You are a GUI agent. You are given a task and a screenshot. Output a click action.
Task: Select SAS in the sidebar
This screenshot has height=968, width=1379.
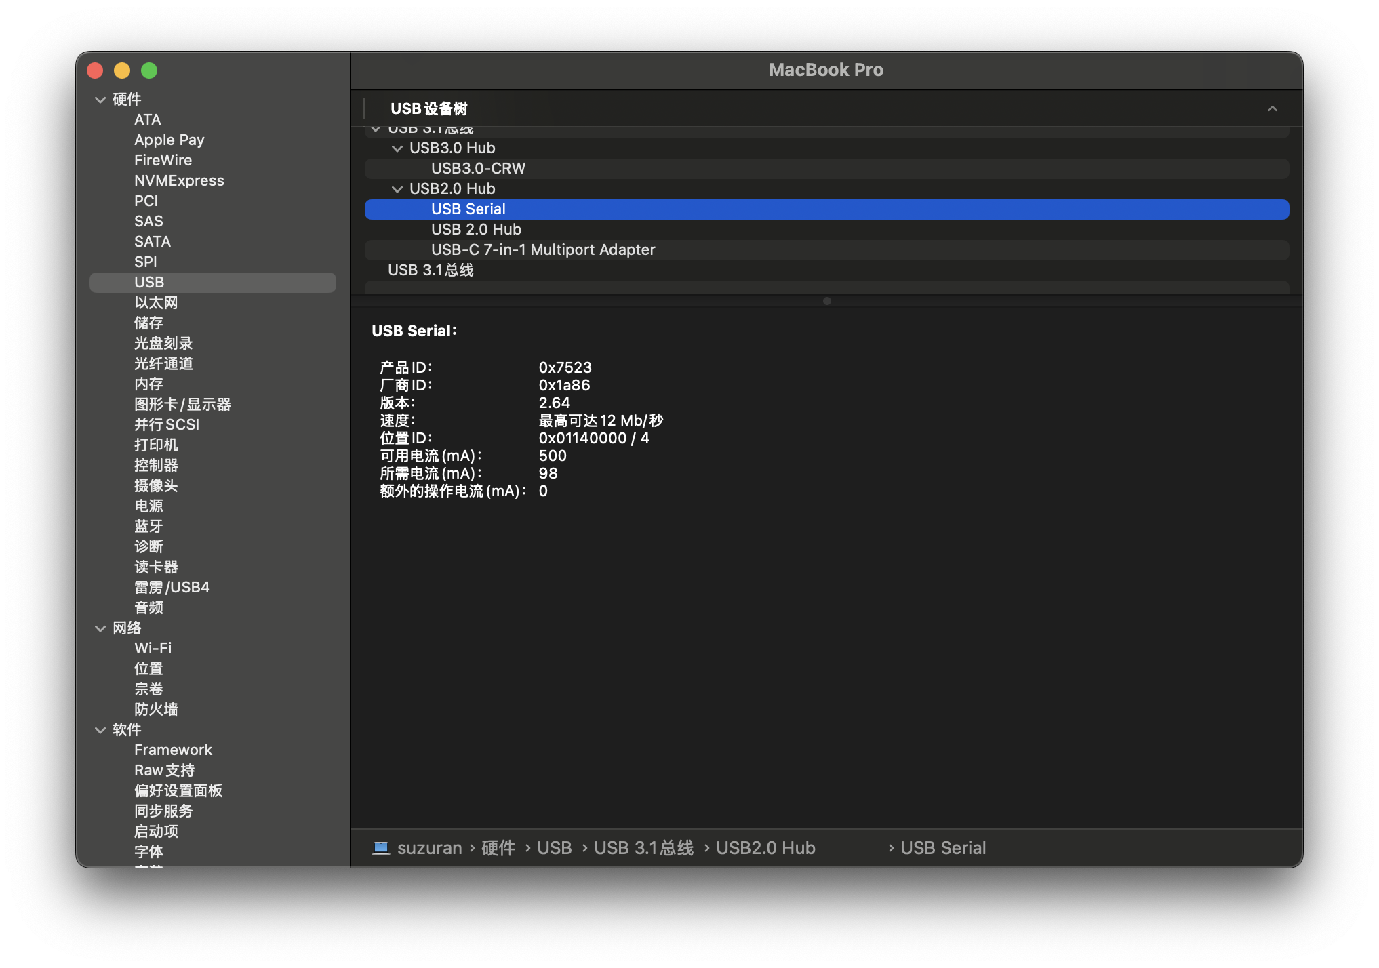click(213, 222)
